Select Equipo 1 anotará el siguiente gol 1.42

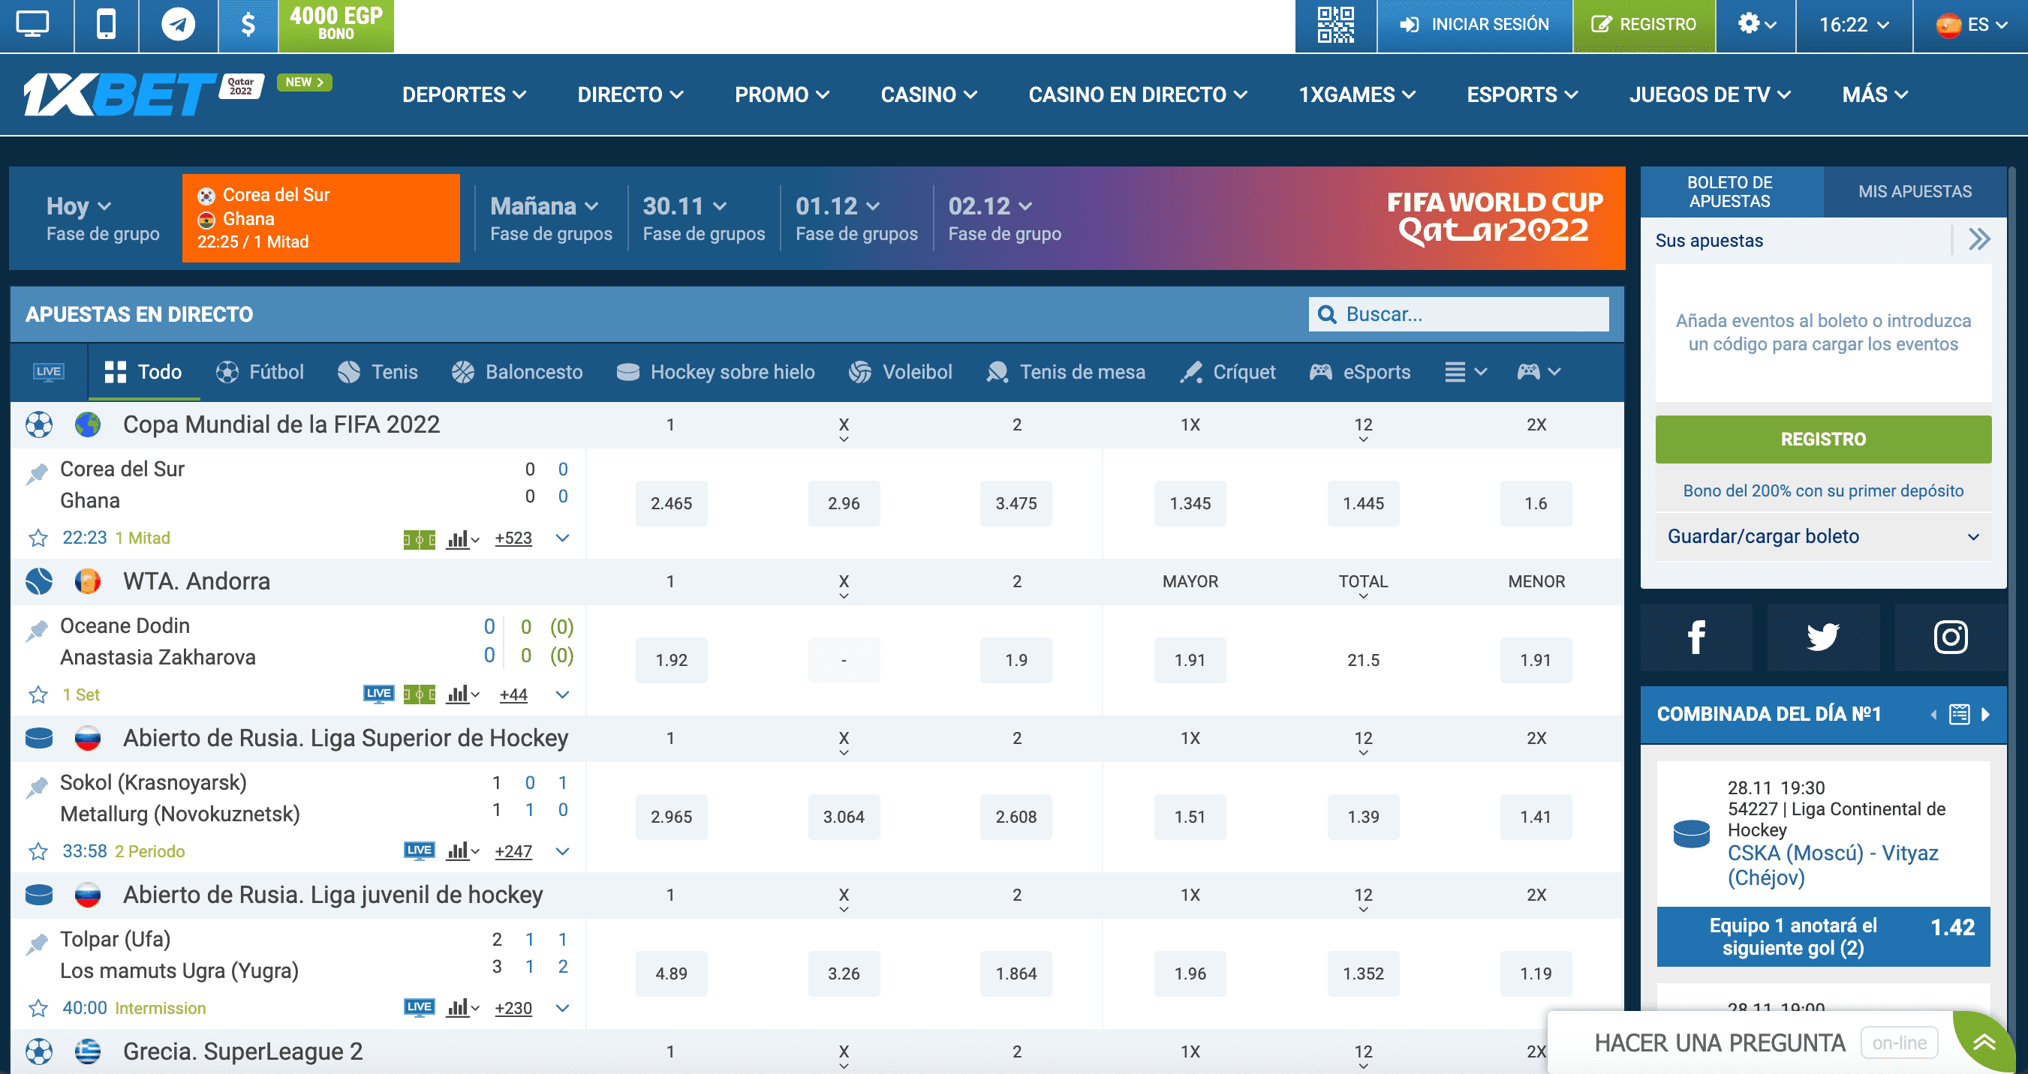1823,936
